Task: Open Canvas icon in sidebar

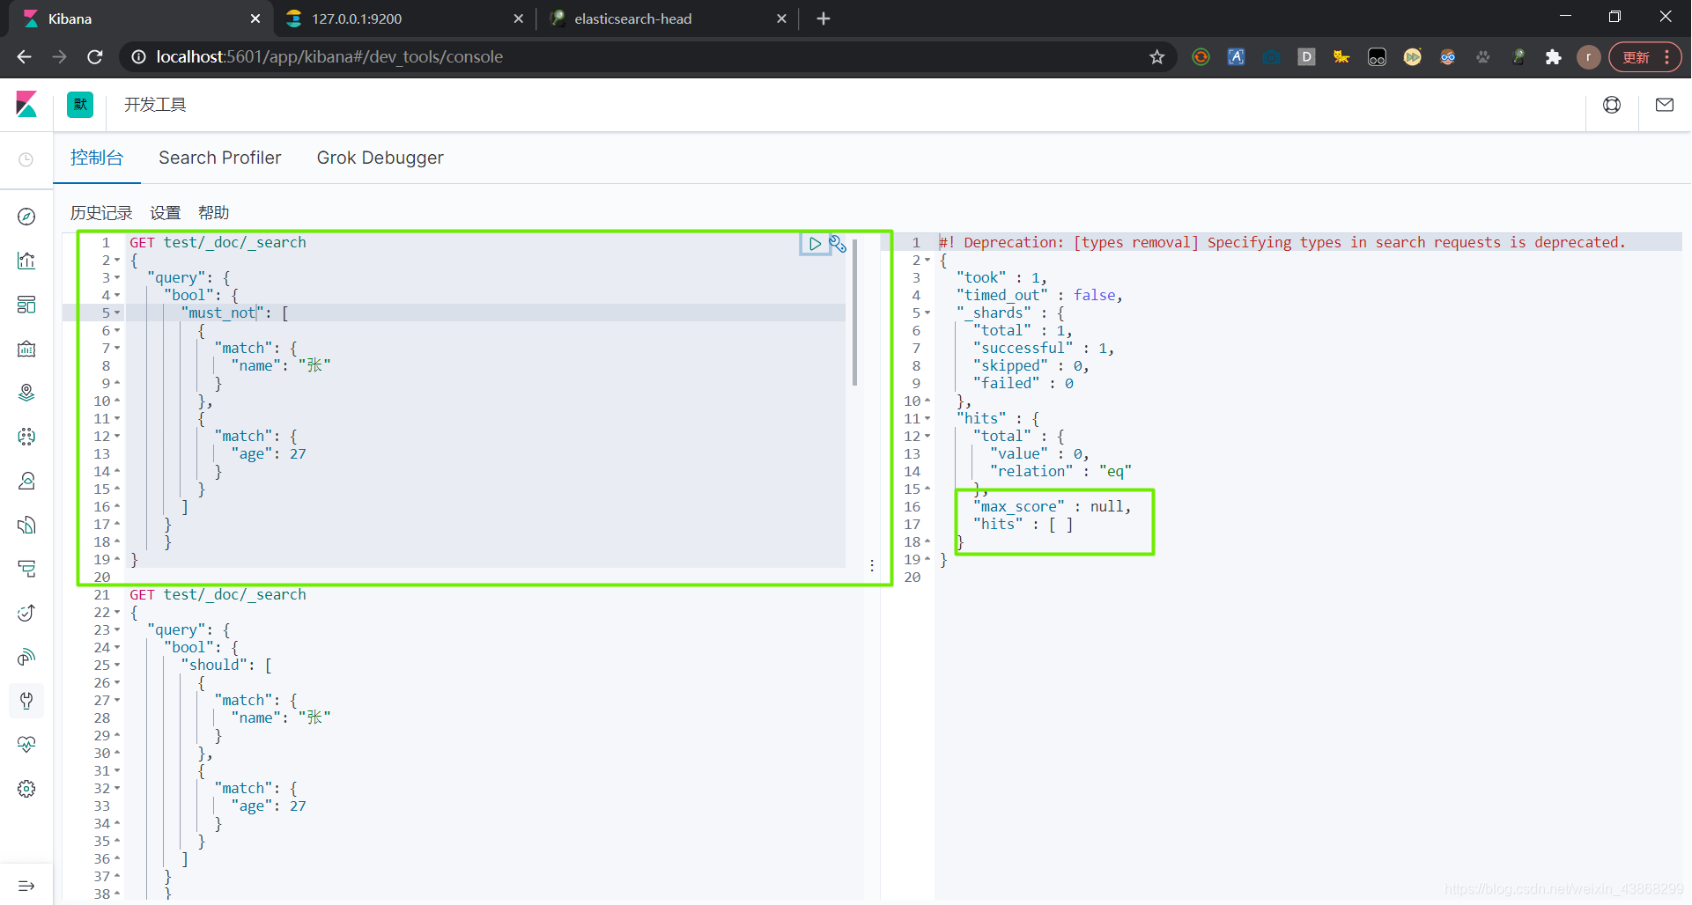Action: point(26,349)
